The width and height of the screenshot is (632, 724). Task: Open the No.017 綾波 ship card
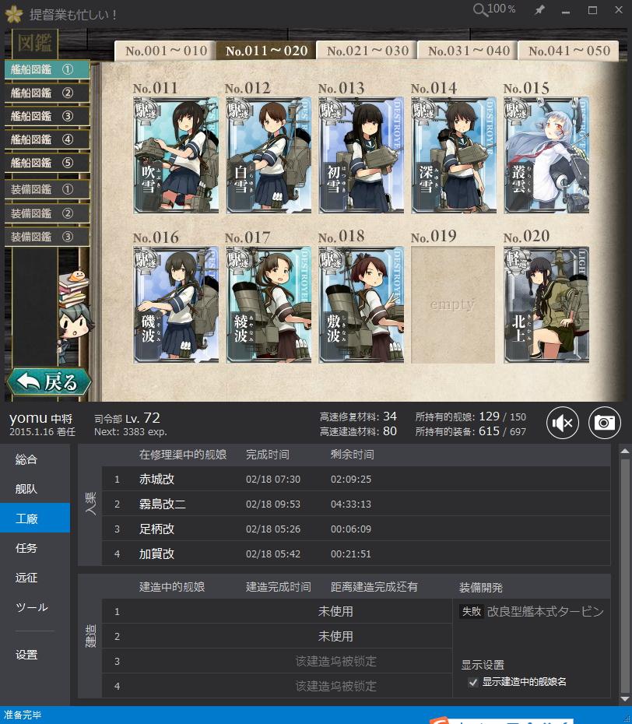coord(269,304)
